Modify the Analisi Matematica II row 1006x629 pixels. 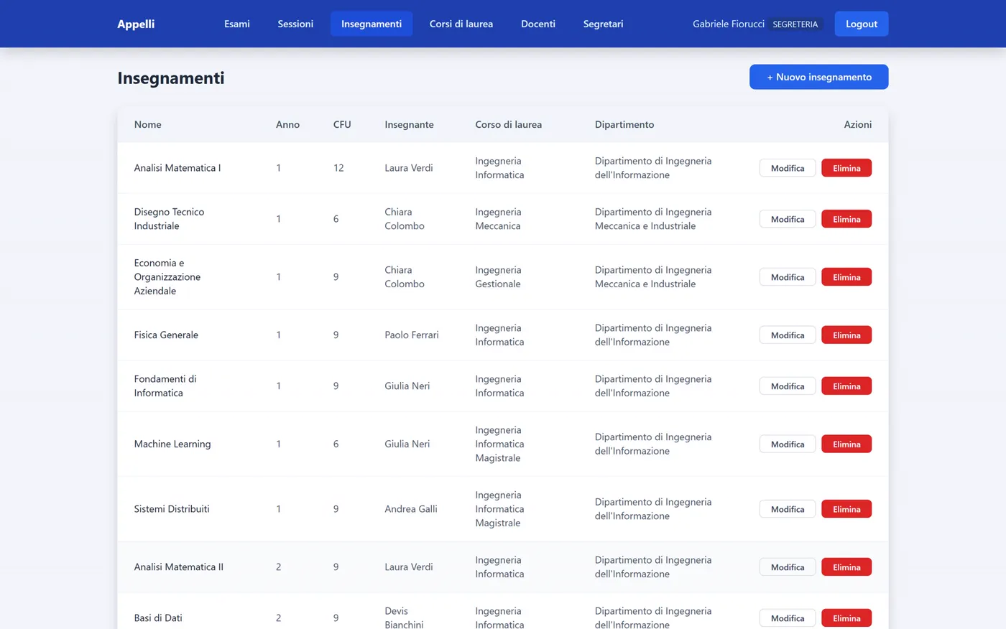pos(788,567)
